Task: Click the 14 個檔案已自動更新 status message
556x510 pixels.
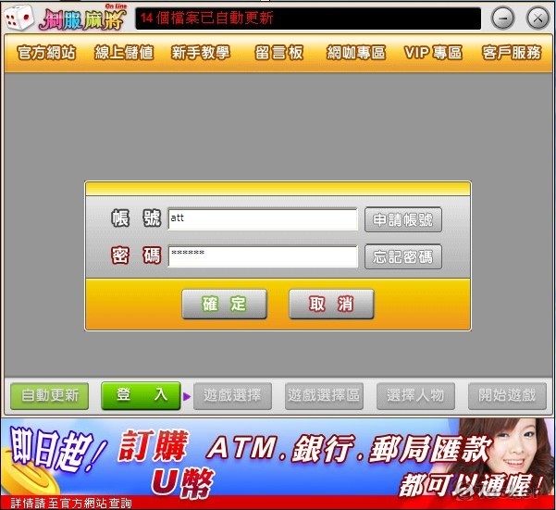Action: tap(206, 18)
